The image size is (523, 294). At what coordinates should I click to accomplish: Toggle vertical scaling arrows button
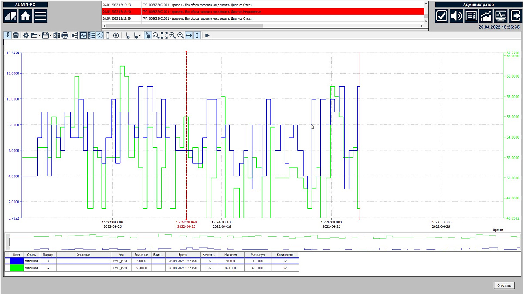coord(197,35)
